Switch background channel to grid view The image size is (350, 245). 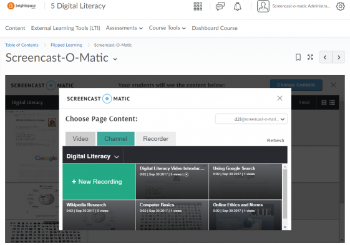[x=324, y=102]
